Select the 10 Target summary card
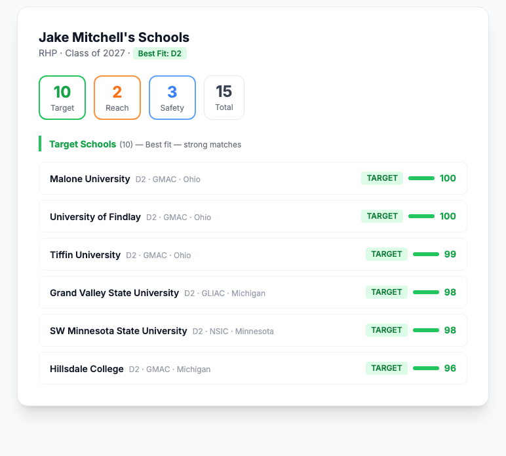The height and width of the screenshot is (456, 506). [62, 98]
